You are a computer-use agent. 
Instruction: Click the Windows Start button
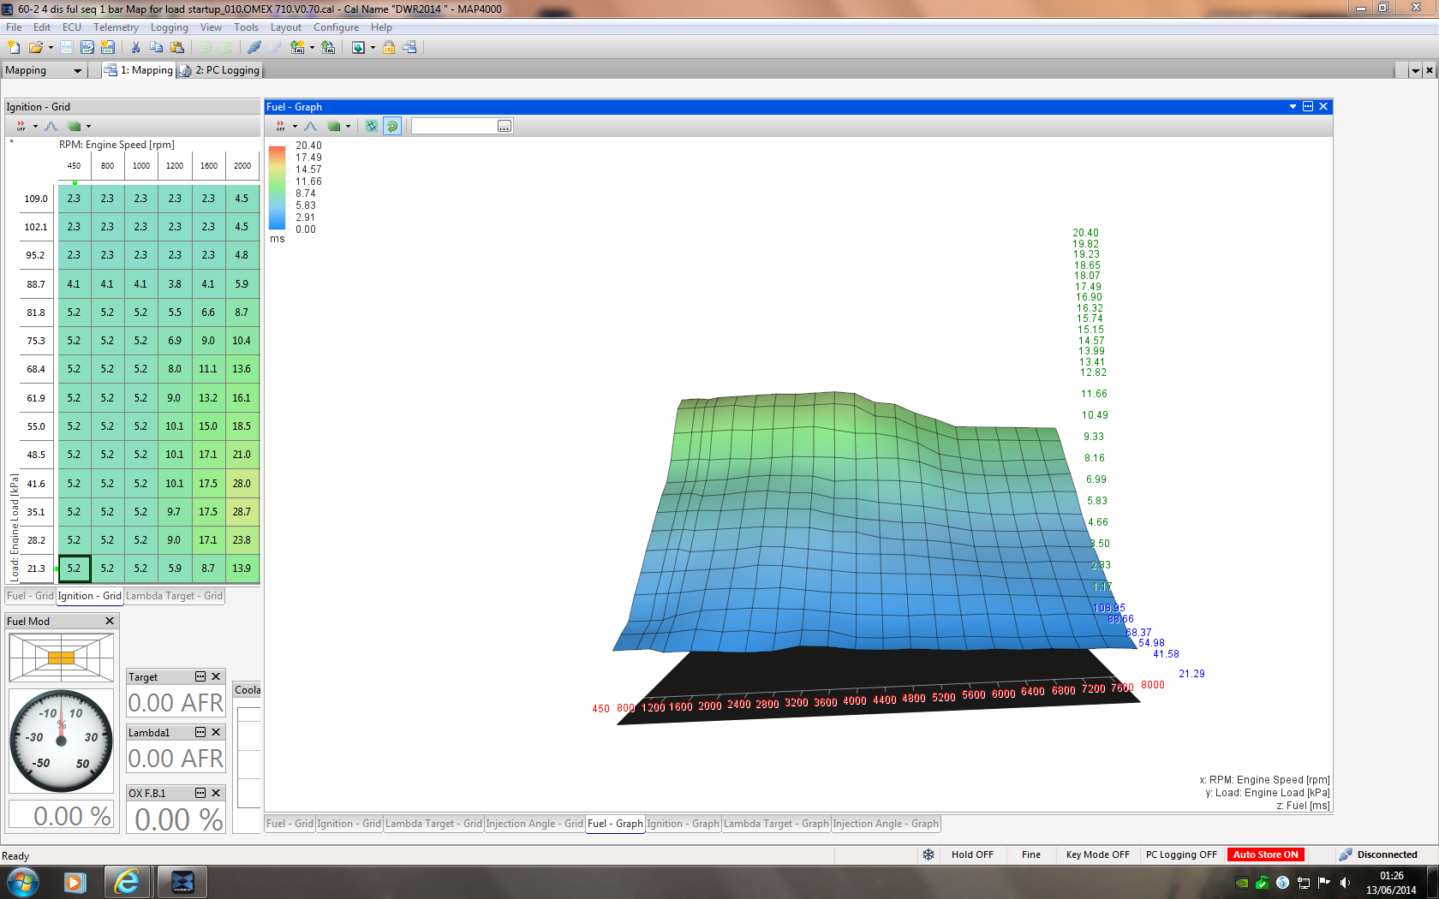pyautogui.click(x=22, y=882)
